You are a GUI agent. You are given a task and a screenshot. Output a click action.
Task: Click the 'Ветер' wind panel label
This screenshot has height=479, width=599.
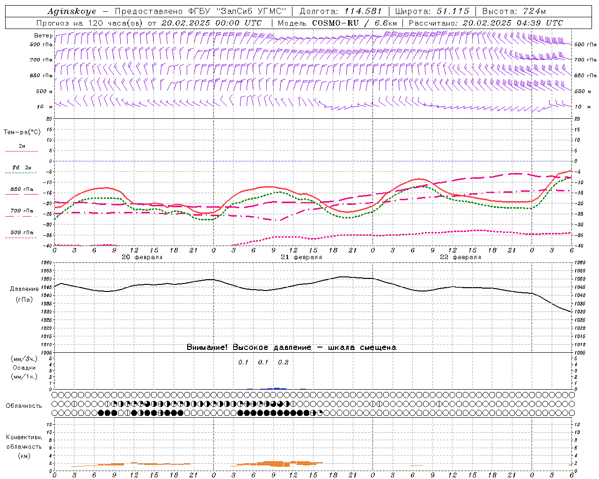(x=43, y=36)
